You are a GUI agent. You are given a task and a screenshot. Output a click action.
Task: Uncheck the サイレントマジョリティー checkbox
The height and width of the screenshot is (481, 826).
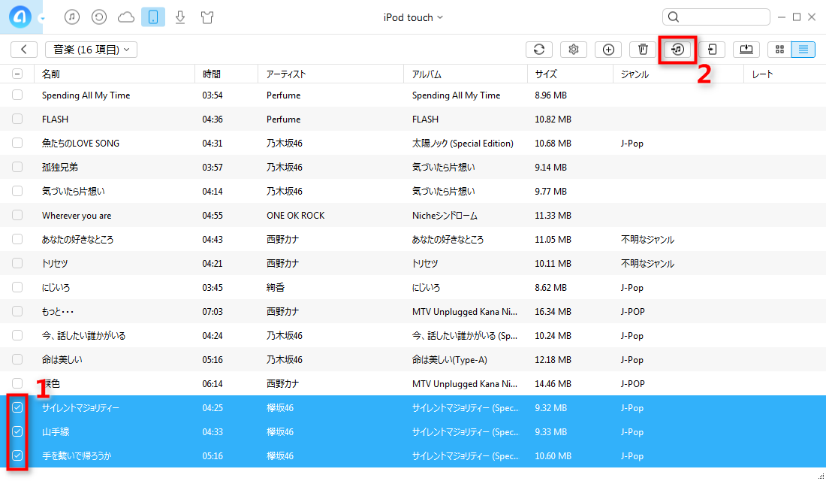point(17,407)
